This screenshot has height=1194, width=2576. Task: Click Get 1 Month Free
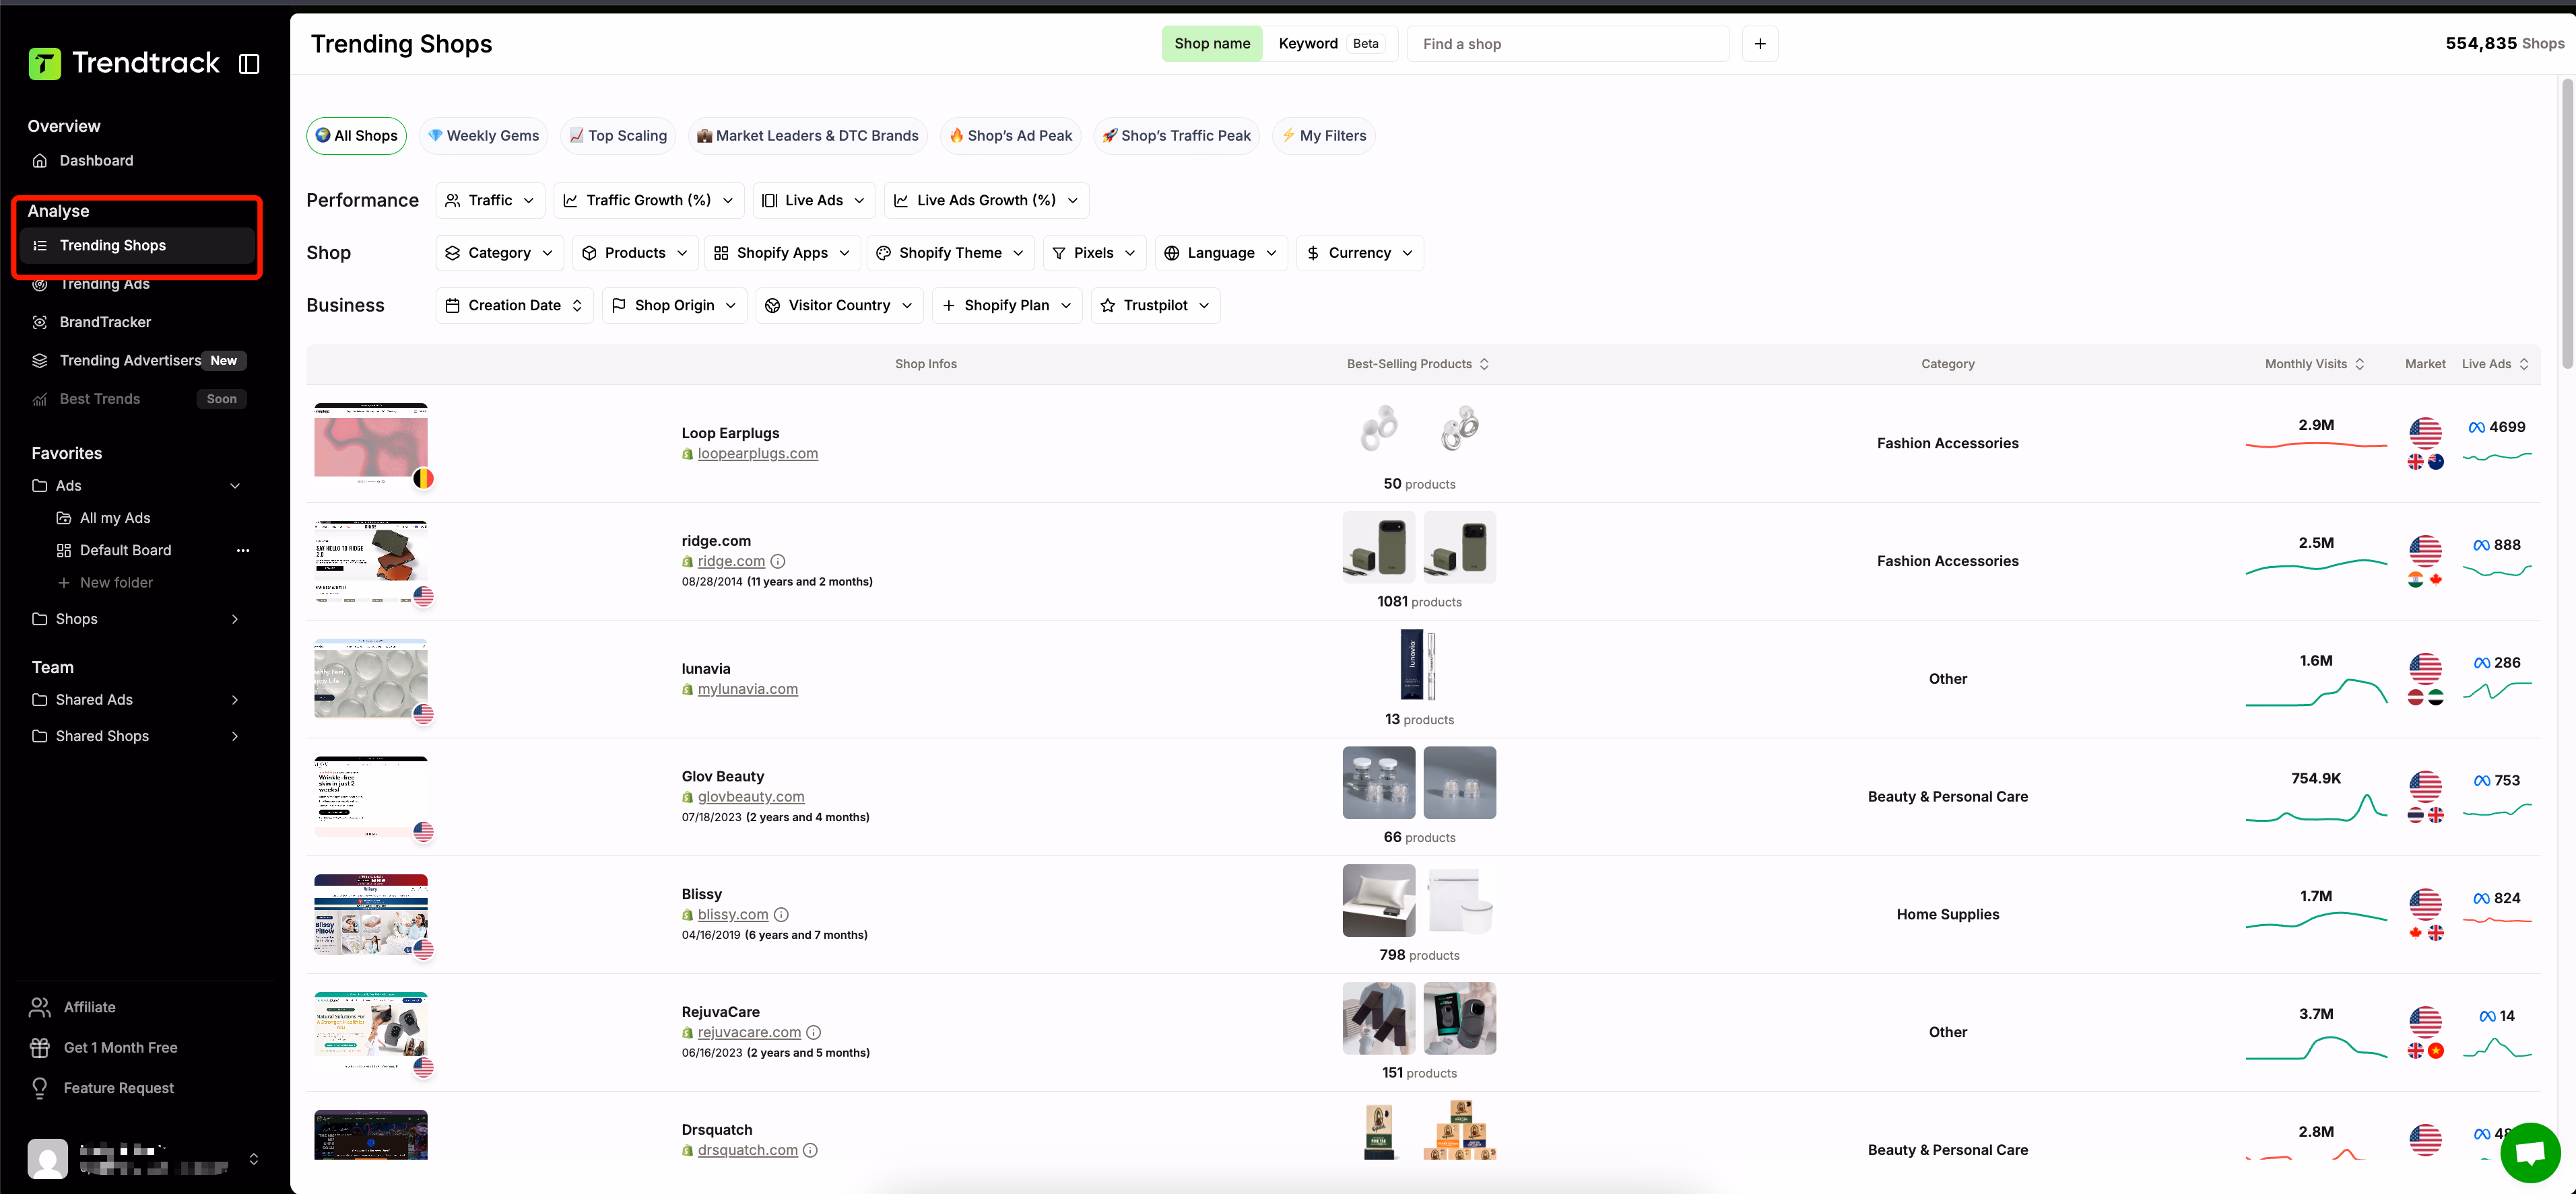pos(120,1047)
